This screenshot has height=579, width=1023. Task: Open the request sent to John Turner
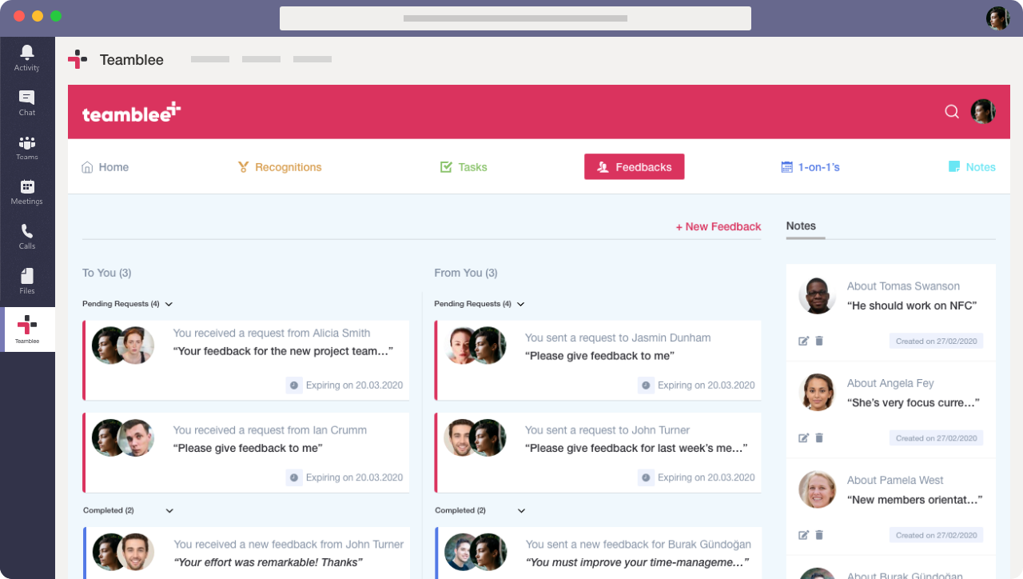coord(598,453)
